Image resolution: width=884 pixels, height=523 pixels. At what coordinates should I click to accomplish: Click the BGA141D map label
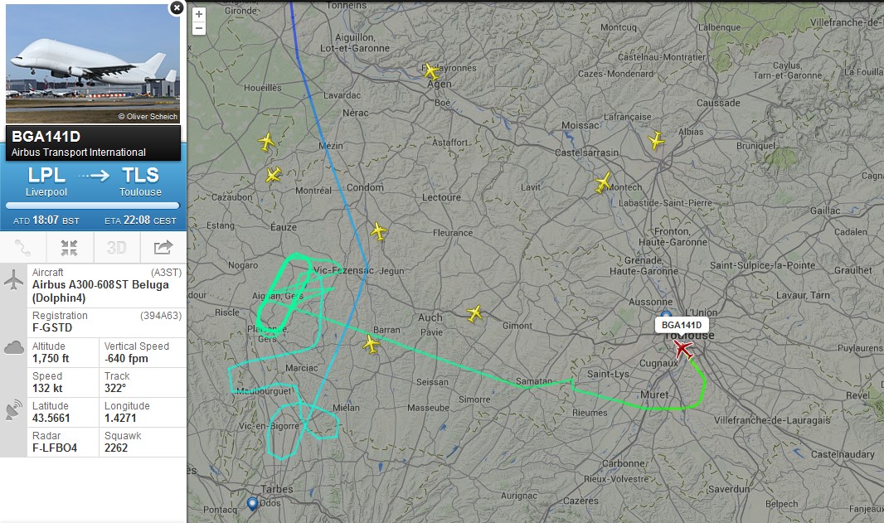click(x=682, y=325)
